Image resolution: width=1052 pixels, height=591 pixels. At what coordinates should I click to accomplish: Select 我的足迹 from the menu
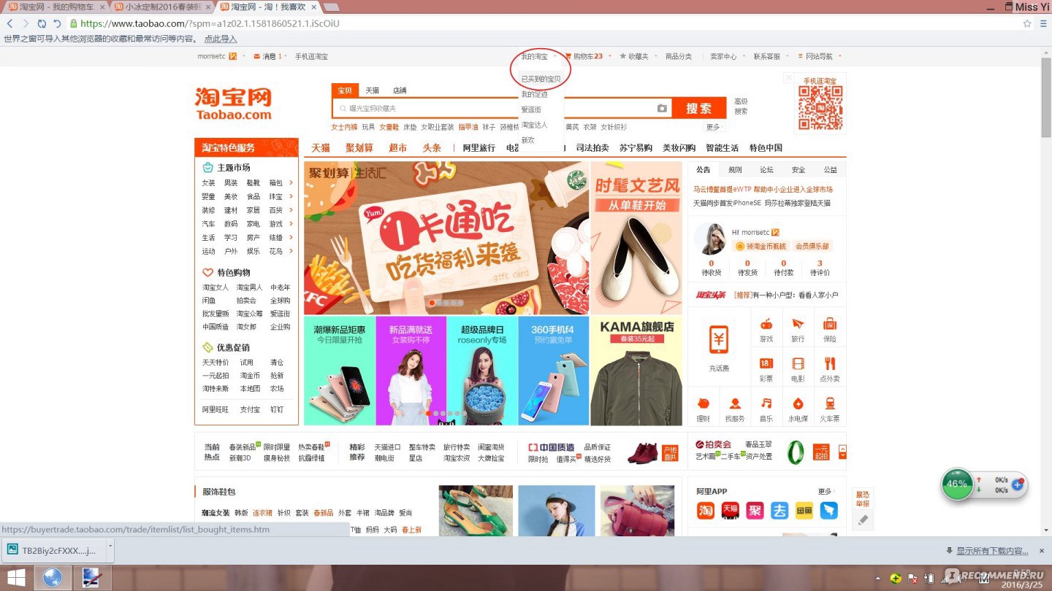[x=534, y=94]
